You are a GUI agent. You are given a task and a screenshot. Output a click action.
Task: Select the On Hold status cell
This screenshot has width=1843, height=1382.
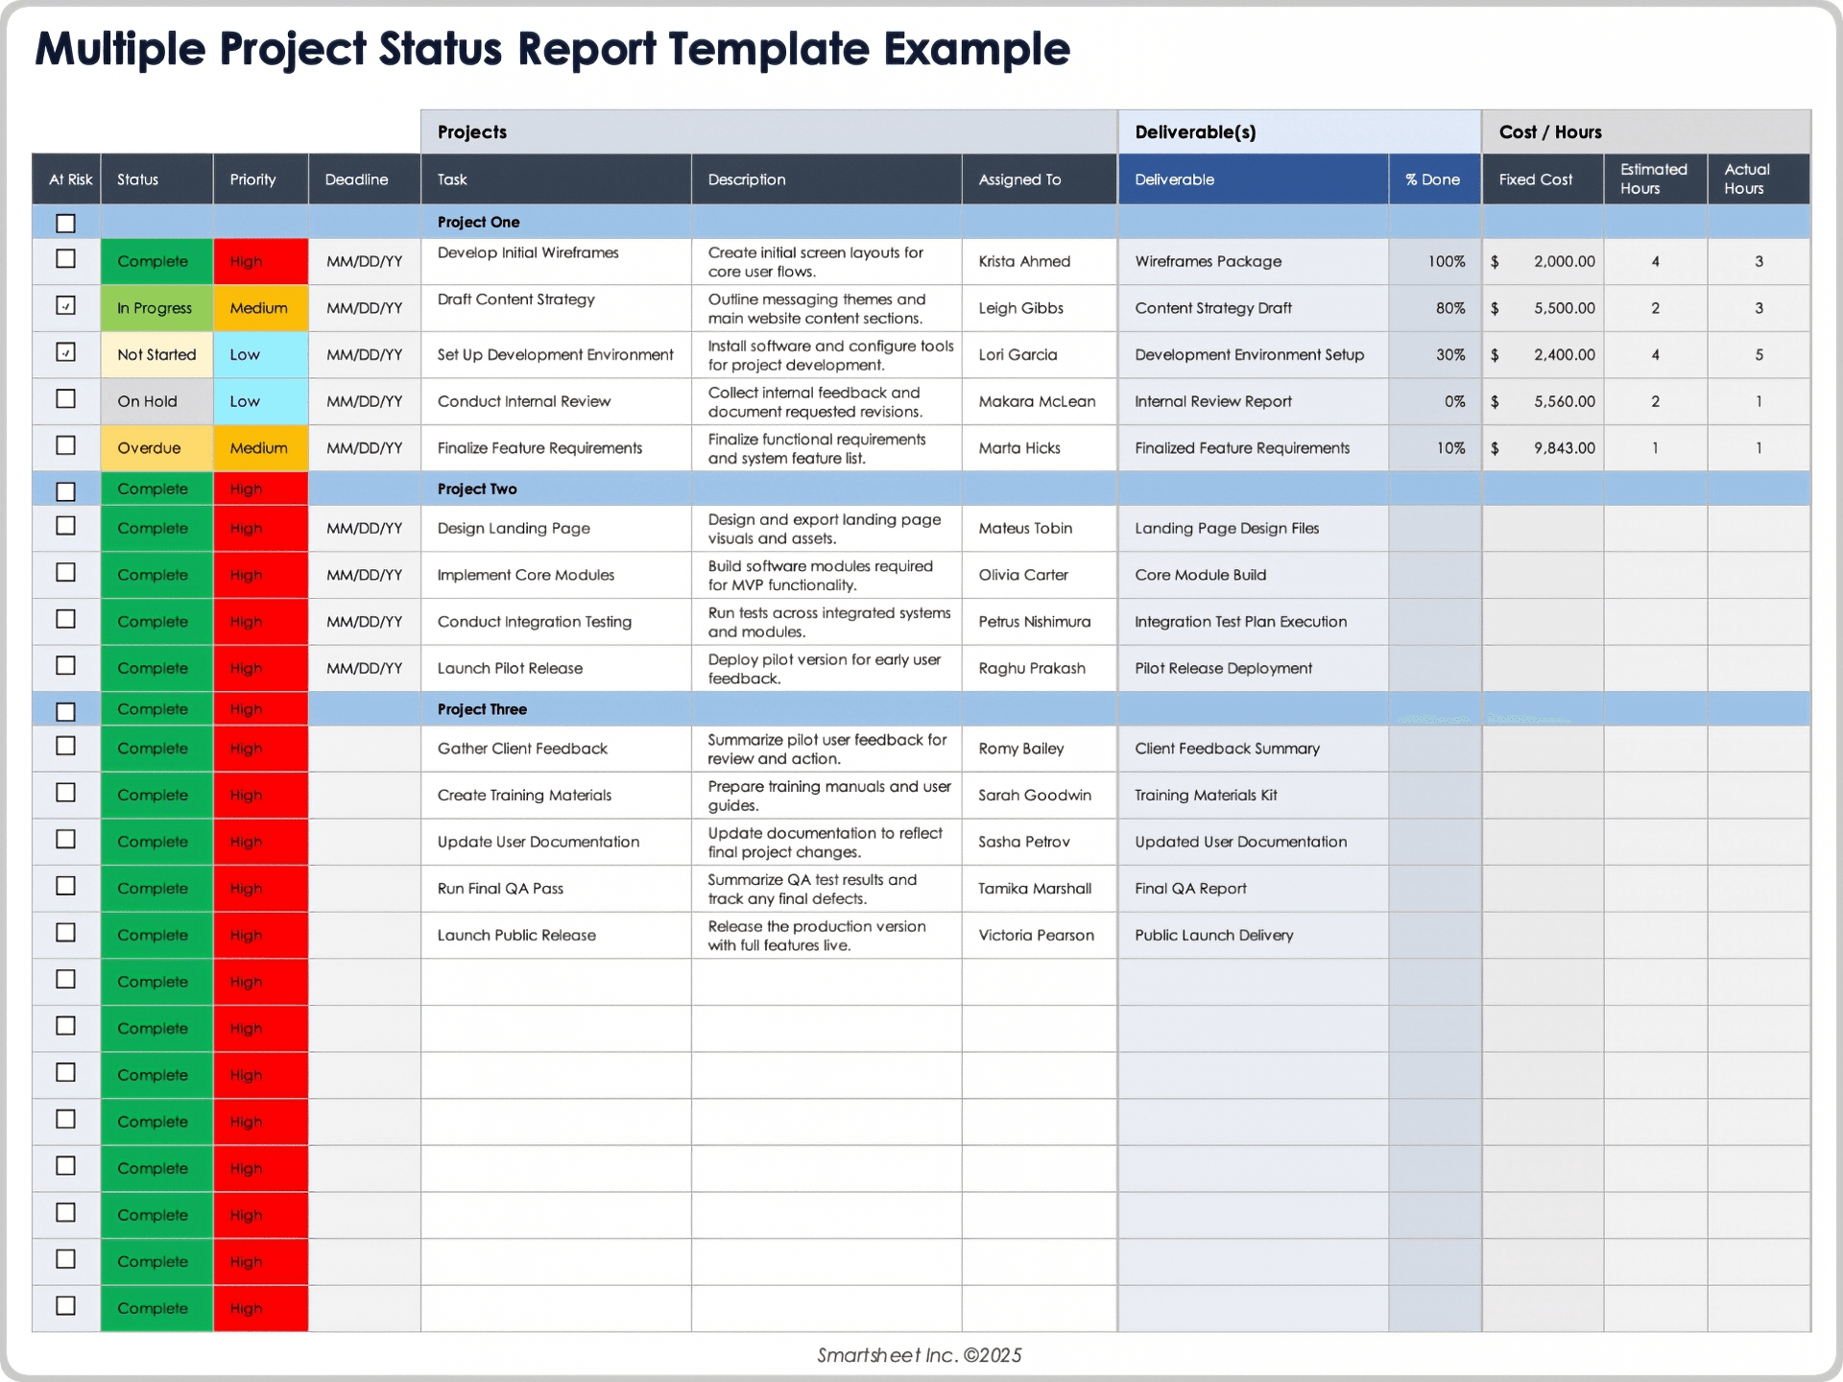pos(156,401)
